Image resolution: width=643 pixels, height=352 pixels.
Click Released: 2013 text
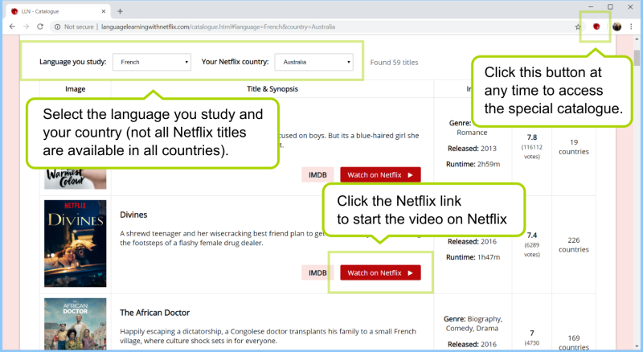tap(472, 149)
